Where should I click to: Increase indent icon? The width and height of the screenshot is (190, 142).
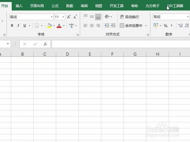[x=113, y=26]
